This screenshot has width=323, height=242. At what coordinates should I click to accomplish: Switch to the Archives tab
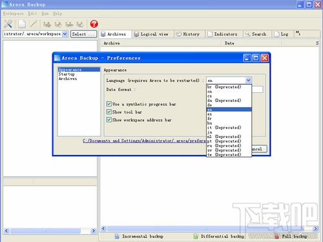pyautogui.click(x=116, y=34)
